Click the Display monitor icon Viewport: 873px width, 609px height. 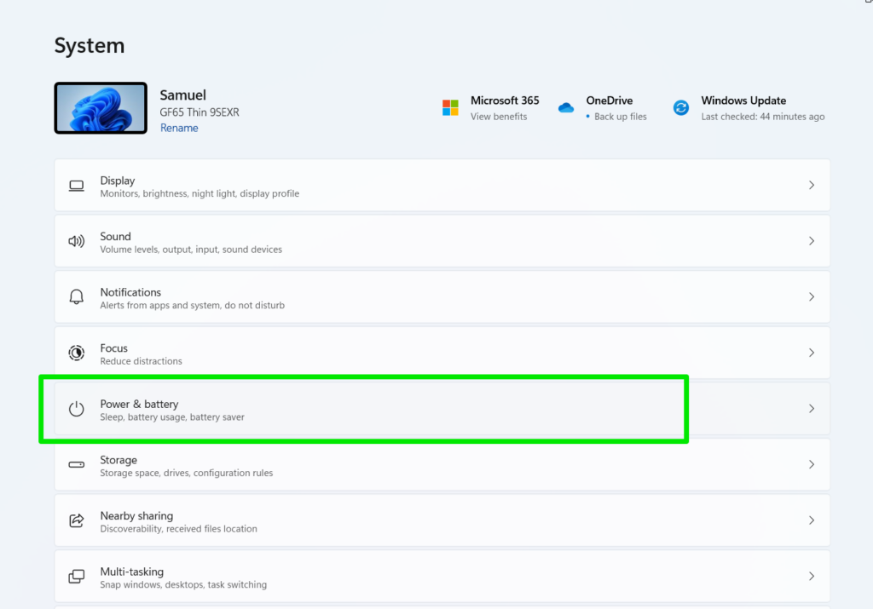pyautogui.click(x=76, y=186)
